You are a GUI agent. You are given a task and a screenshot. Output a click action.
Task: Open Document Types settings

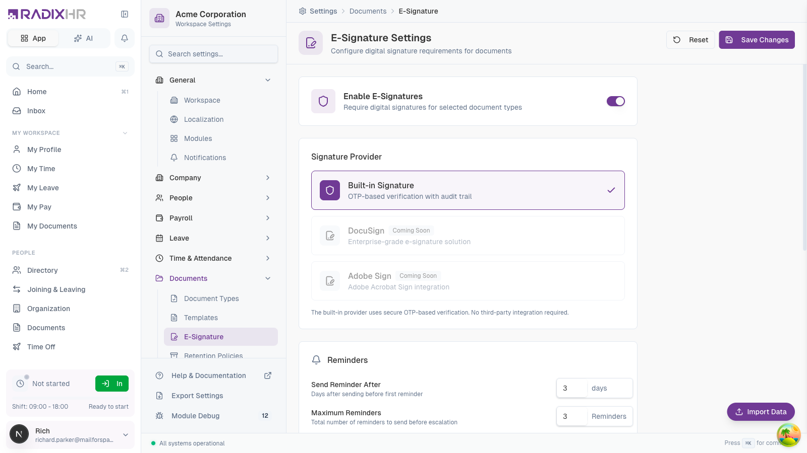click(x=221, y=298)
